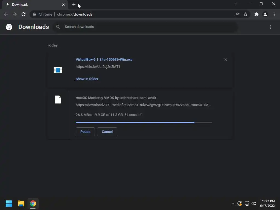Open the network tray icon

pyautogui.click(x=247, y=203)
